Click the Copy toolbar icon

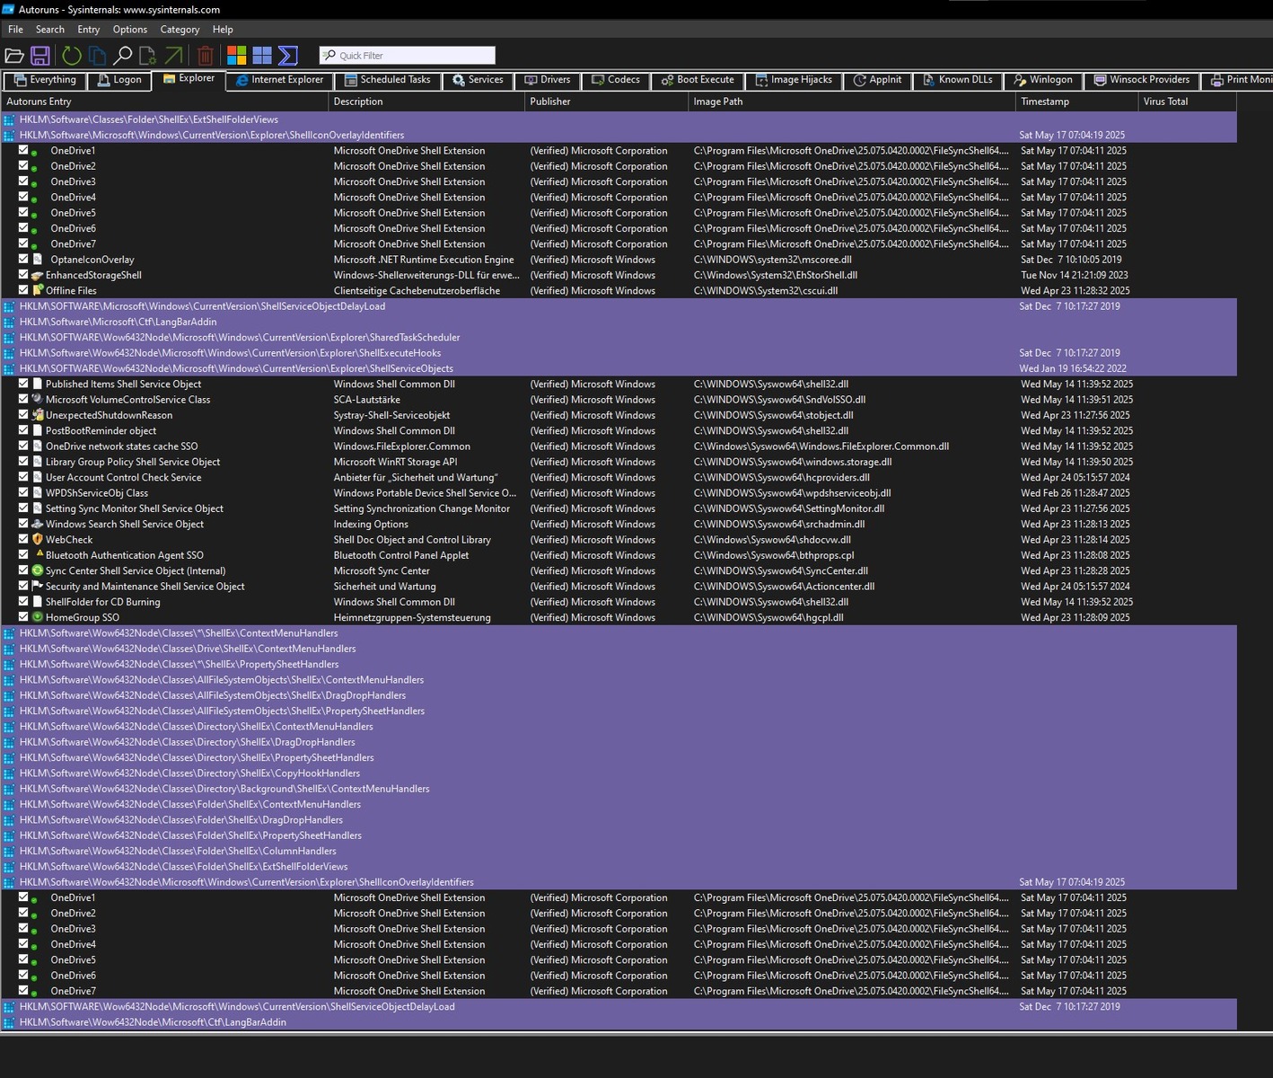97,56
